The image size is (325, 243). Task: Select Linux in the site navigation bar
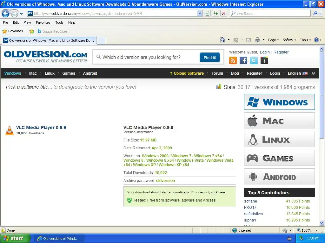tap(50, 73)
